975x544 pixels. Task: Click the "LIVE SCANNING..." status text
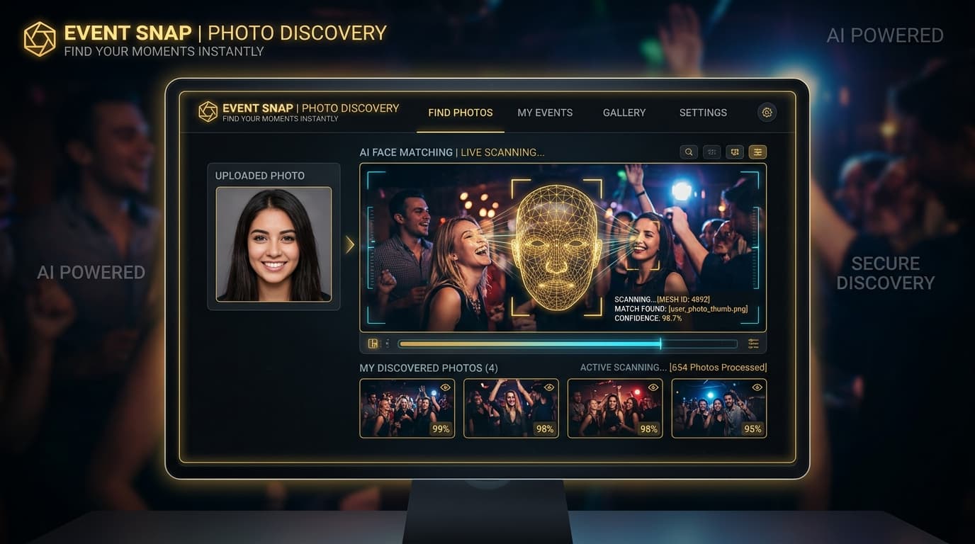click(502, 152)
